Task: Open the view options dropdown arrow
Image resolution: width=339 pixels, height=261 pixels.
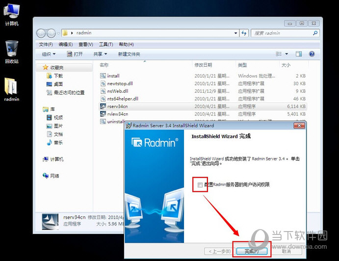Action: [287, 54]
